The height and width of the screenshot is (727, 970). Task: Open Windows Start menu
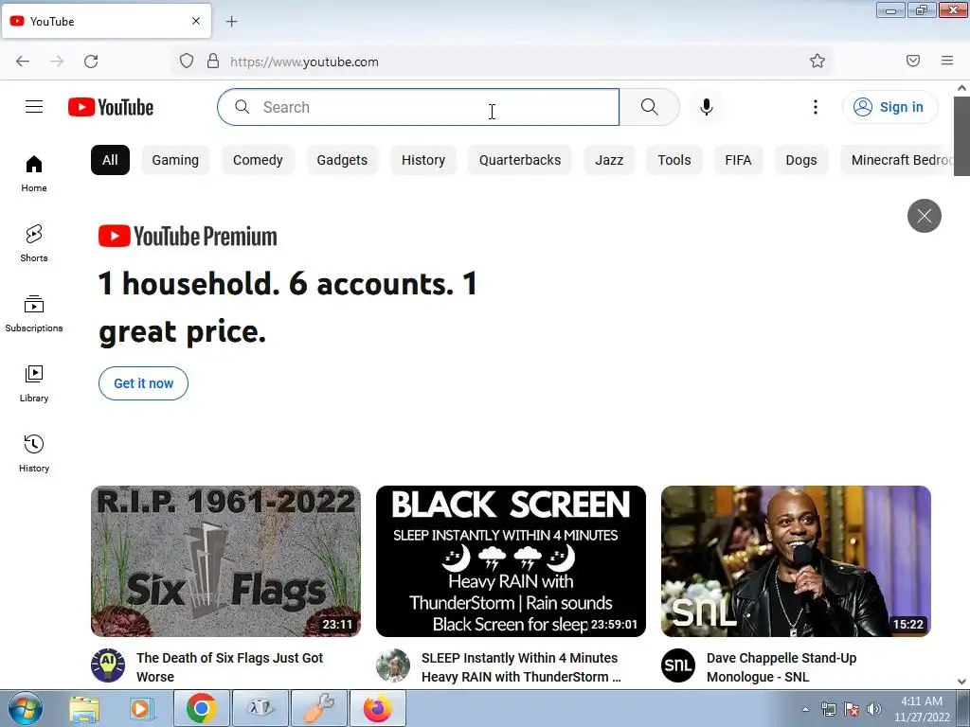tap(26, 708)
